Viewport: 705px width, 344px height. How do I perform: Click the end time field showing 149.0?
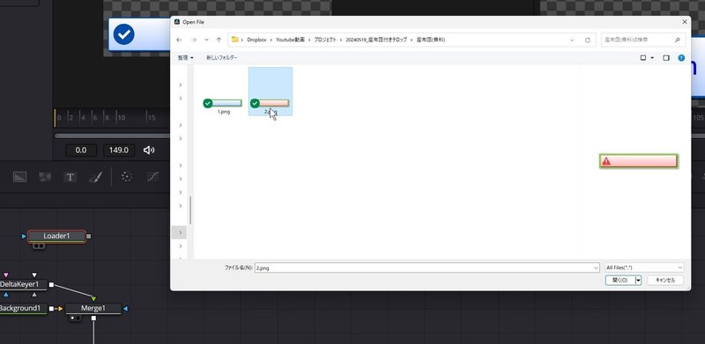point(119,150)
